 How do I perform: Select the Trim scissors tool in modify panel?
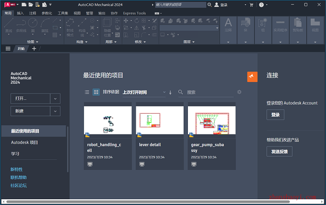point(144,28)
